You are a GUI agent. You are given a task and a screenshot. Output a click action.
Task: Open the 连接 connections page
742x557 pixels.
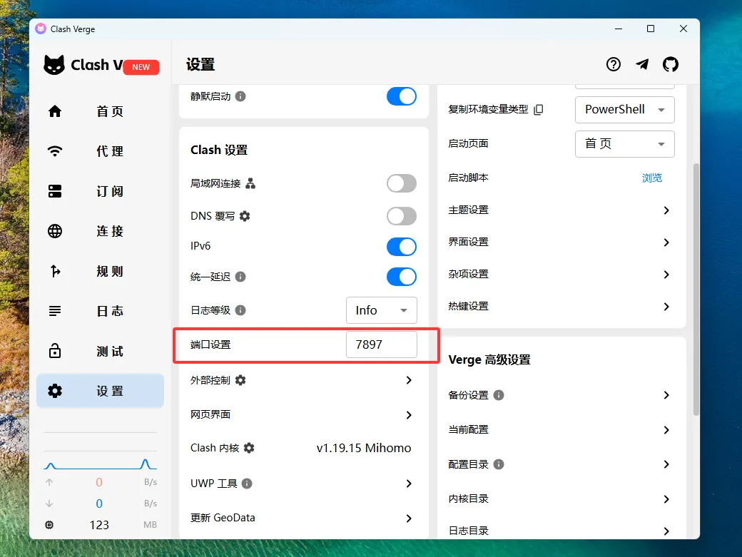click(101, 231)
